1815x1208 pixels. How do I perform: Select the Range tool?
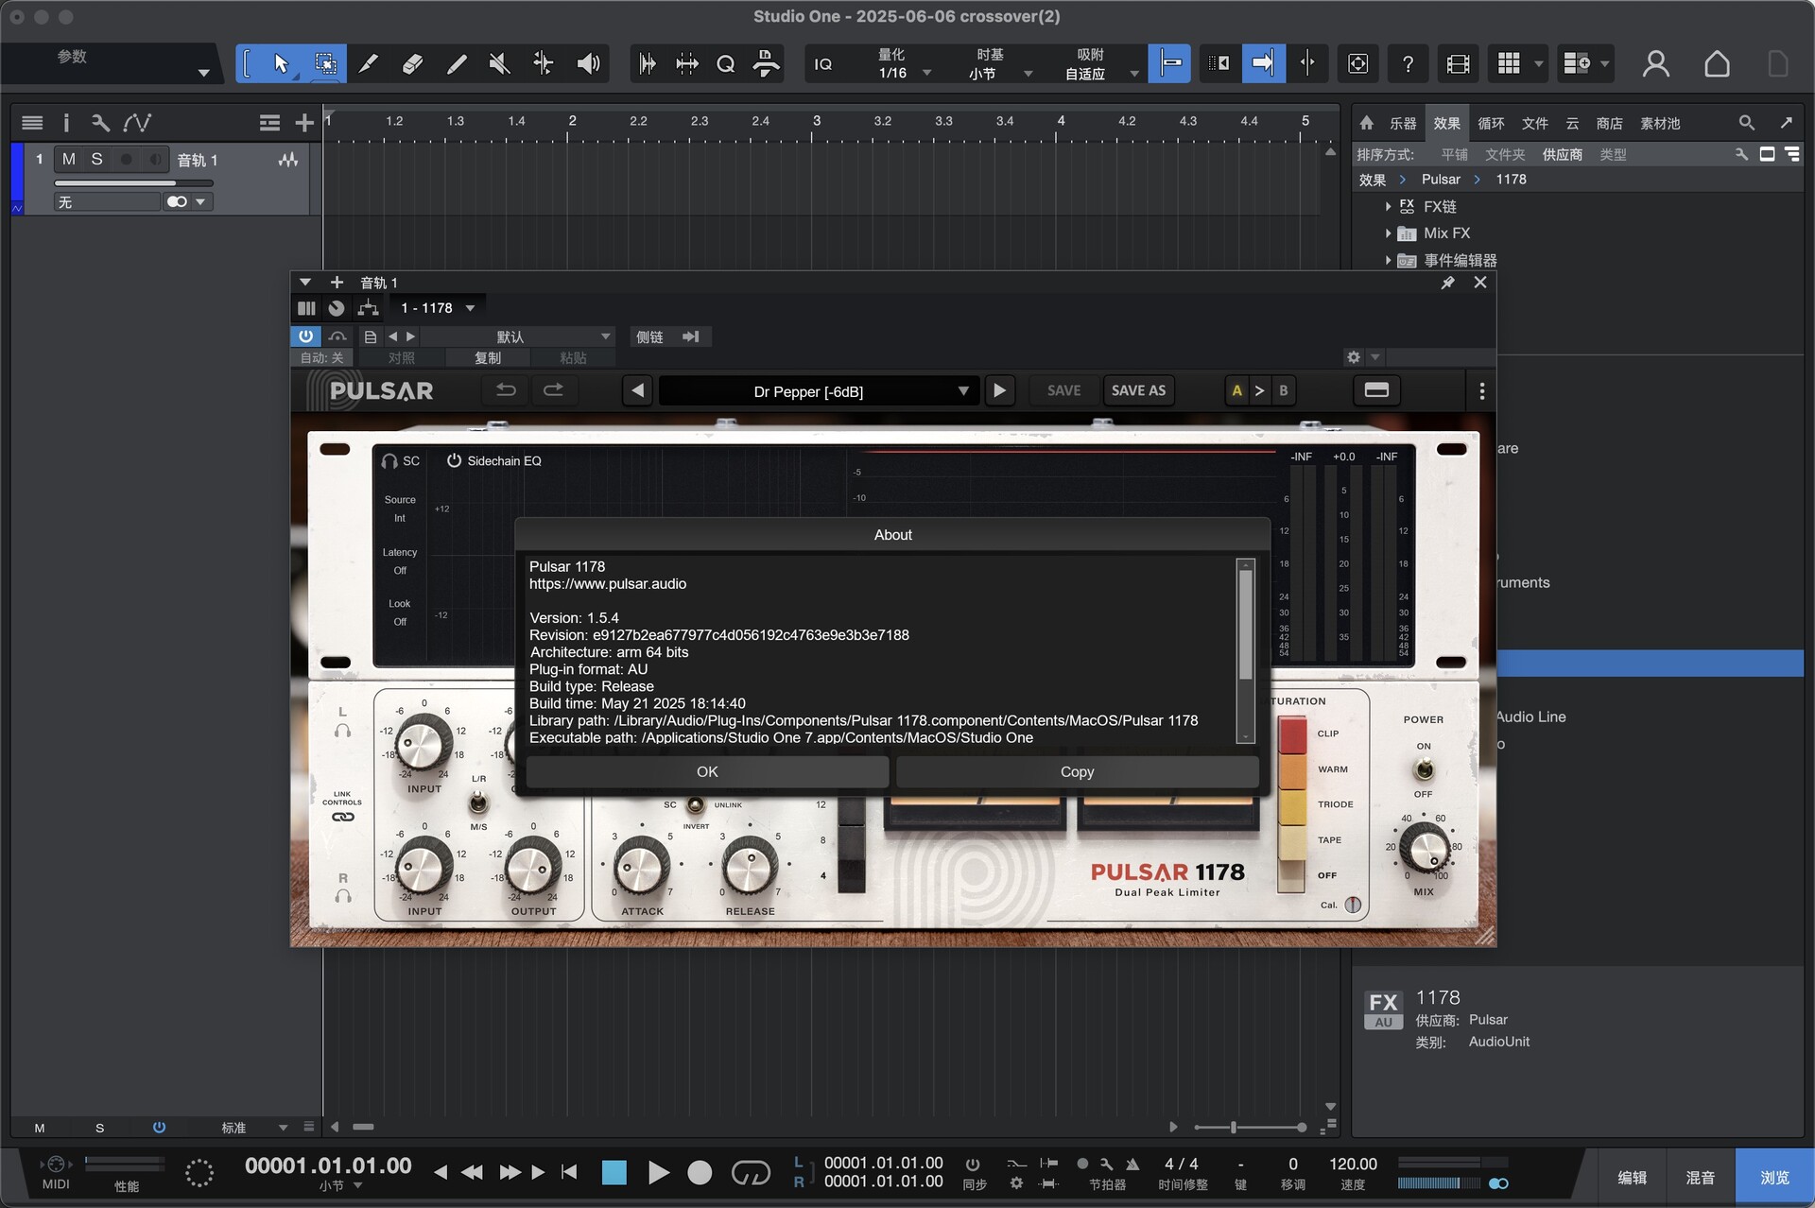pyautogui.click(x=325, y=63)
